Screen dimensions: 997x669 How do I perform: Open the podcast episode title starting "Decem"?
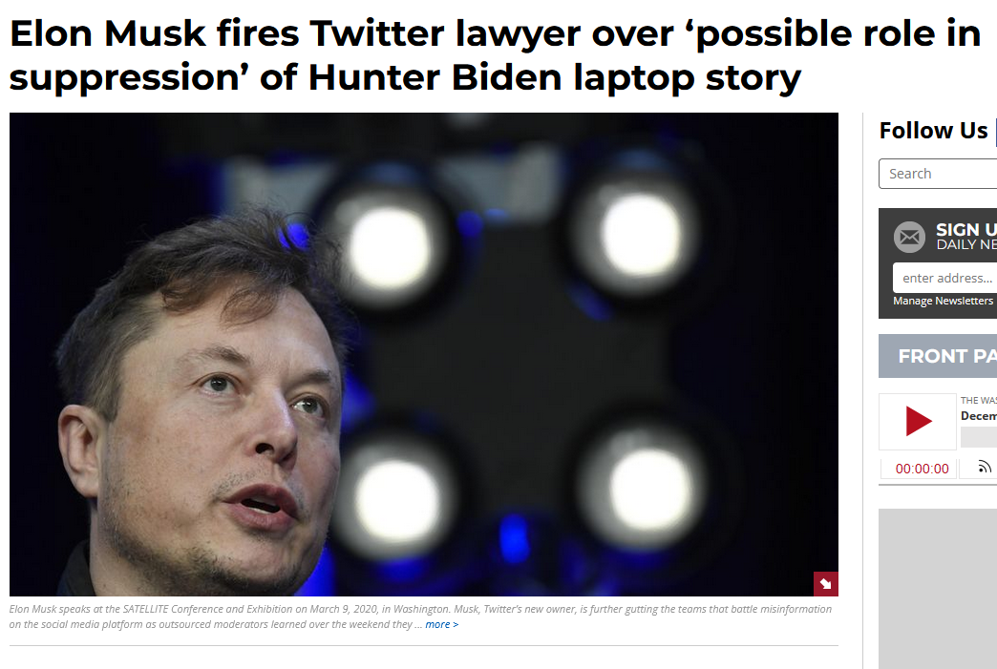pyautogui.click(x=979, y=415)
